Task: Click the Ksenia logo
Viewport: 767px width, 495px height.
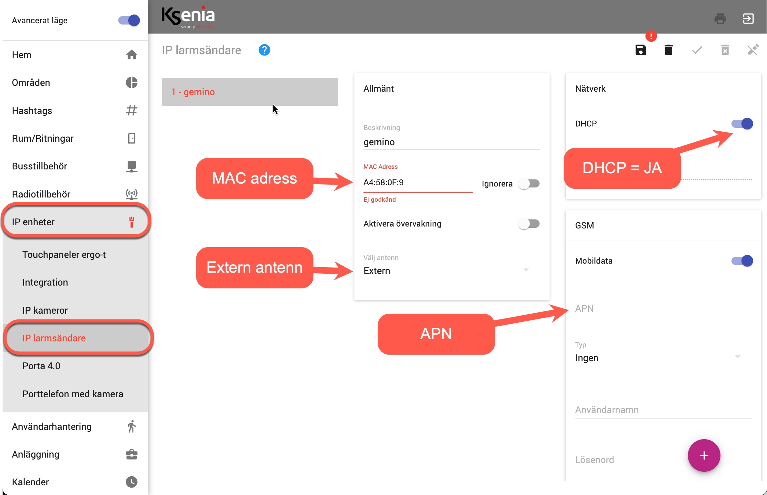Action: (x=188, y=17)
